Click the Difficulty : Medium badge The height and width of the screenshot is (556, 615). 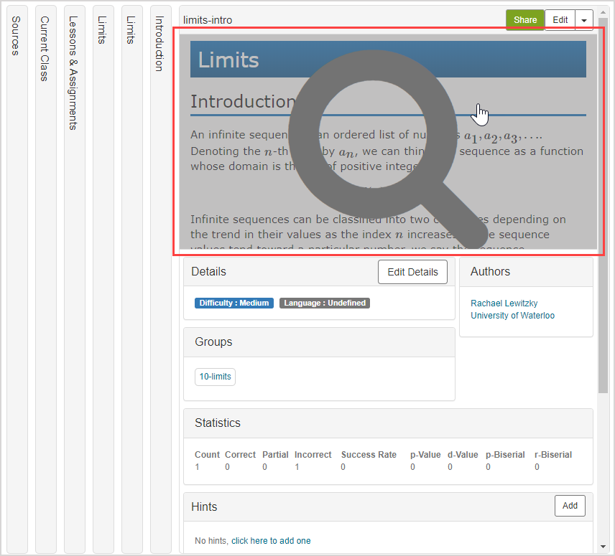coord(234,303)
